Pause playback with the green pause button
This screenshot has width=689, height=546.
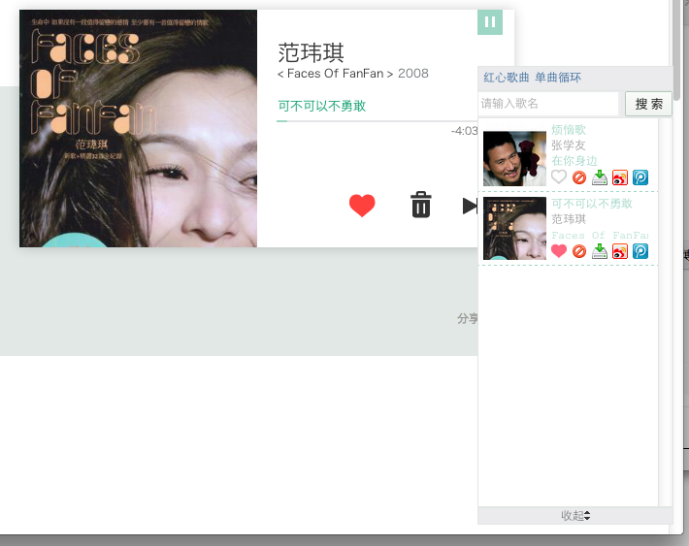pos(489,22)
